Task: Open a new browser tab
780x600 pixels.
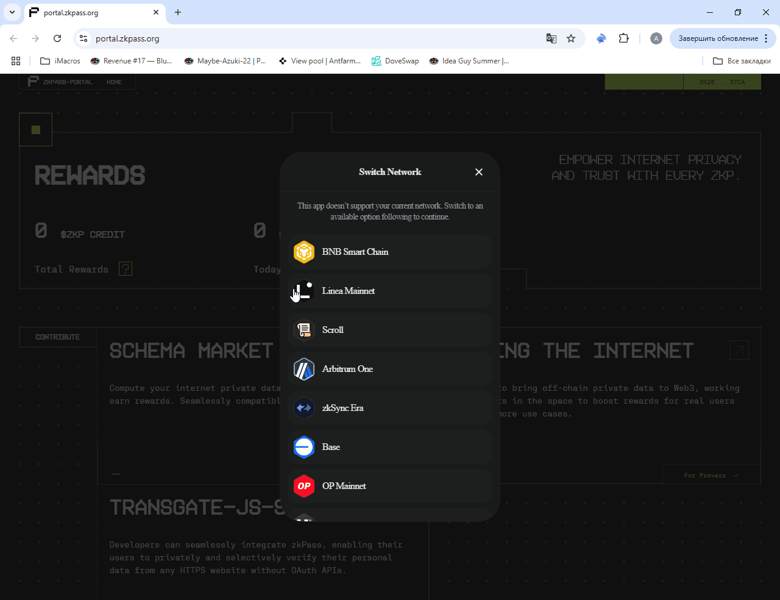Action: point(178,12)
